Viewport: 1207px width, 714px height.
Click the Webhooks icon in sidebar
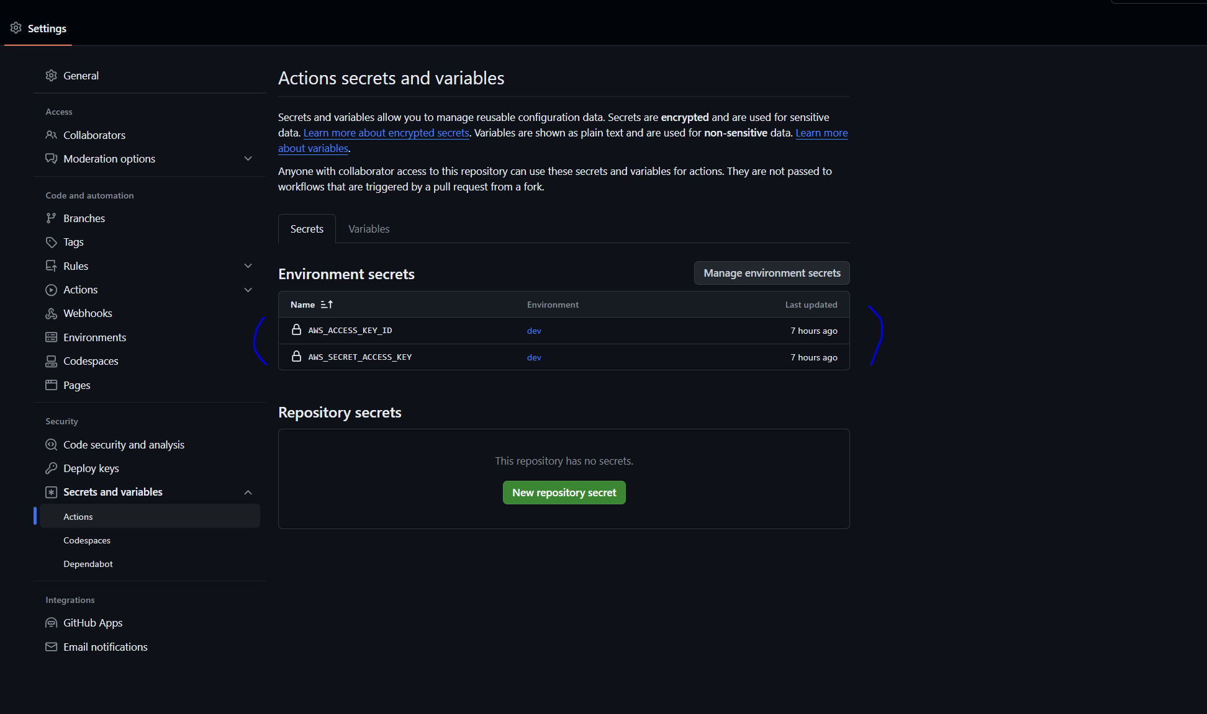(51, 314)
